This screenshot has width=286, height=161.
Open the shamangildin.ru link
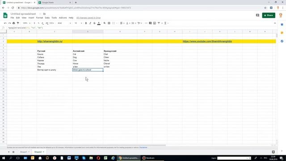[x=50, y=41]
